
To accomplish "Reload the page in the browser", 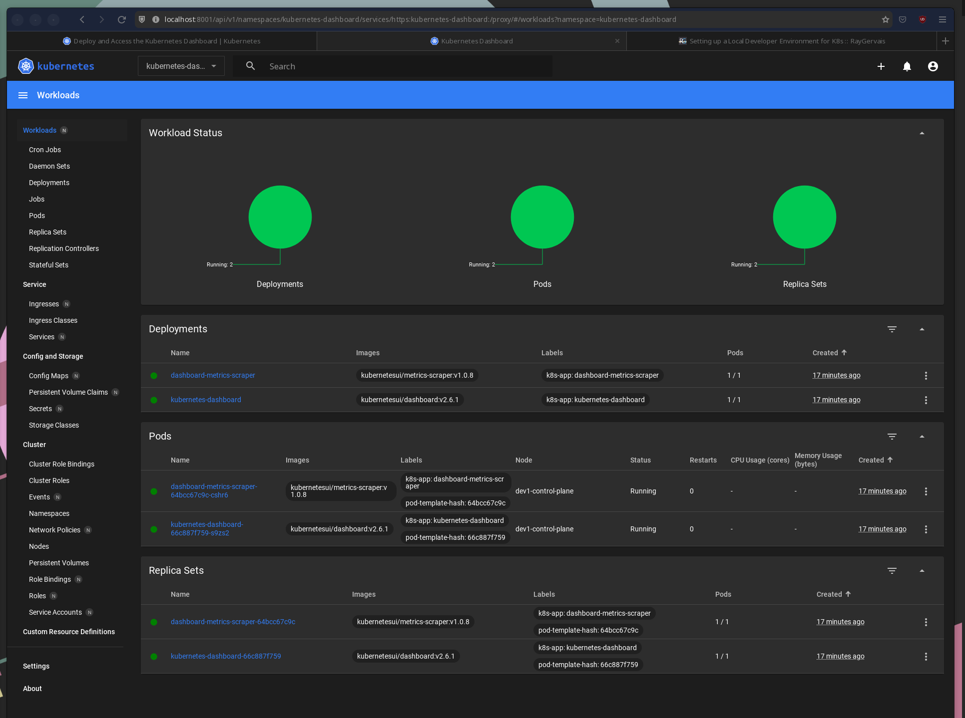I will [x=121, y=19].
